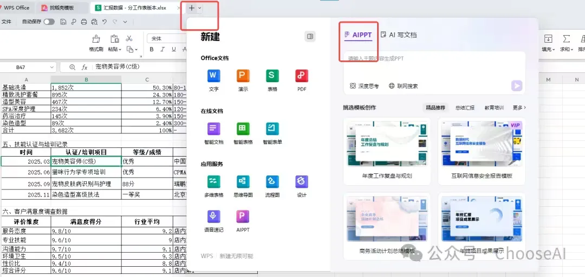This screenshot has width=585, height=277.
Task: Toggle 联网搜索 option
Action: pos(403,86)
